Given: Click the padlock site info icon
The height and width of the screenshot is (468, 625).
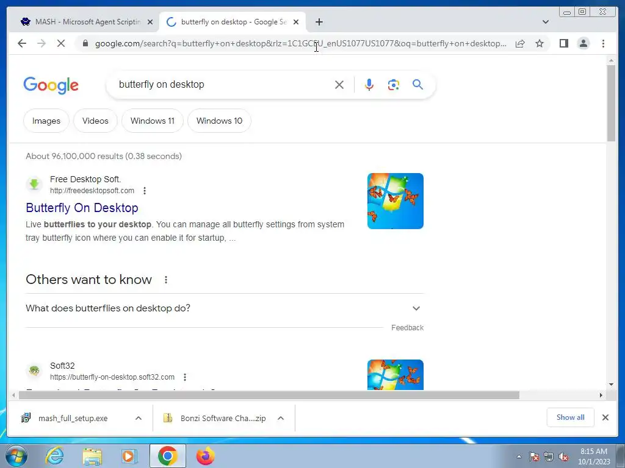Looking at the screenshot, I should point(85,43).
